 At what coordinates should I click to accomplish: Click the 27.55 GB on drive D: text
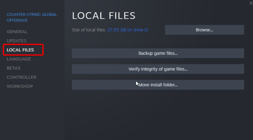coord(128,30)
